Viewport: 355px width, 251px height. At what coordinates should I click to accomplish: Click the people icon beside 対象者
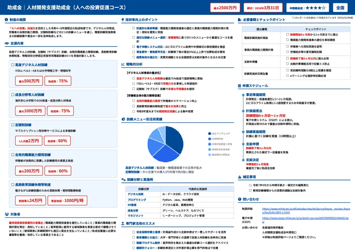7,214
